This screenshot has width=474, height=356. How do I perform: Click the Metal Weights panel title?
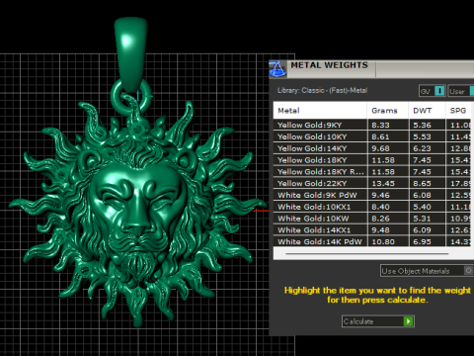[329, 65]
